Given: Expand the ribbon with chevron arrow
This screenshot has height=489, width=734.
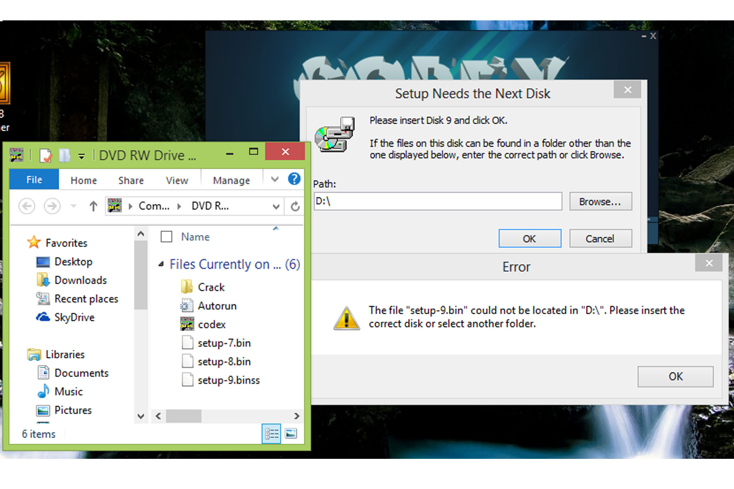Looking at the screenshot, I should point(275,179).
